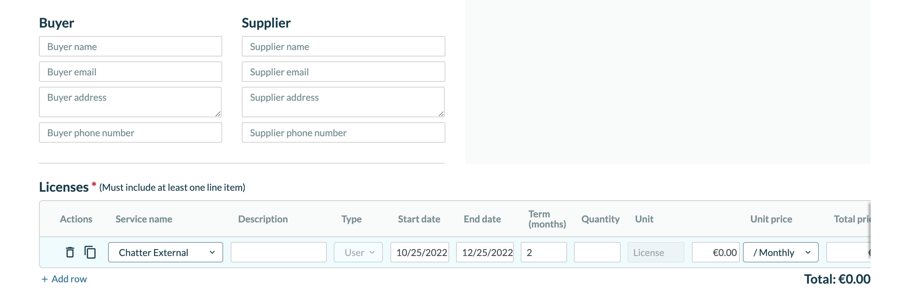Image resolution: width=903 pixels, height=295 pixels.
Task: Click the Start date field showing 10/25/2022
Action: click(x=419, y=252)
